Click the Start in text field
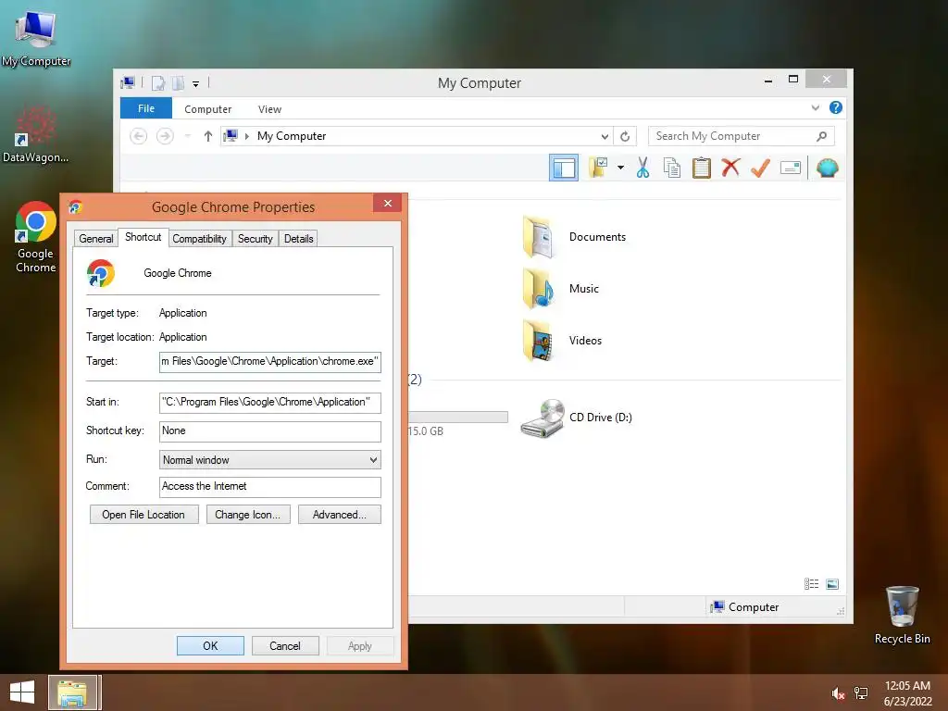This screenshot has height=711, width=948. [x=269, y=402]
